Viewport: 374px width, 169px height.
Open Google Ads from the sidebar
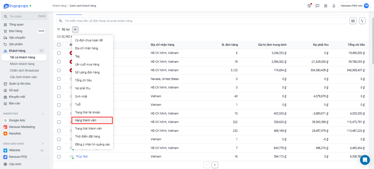point(17,120)
